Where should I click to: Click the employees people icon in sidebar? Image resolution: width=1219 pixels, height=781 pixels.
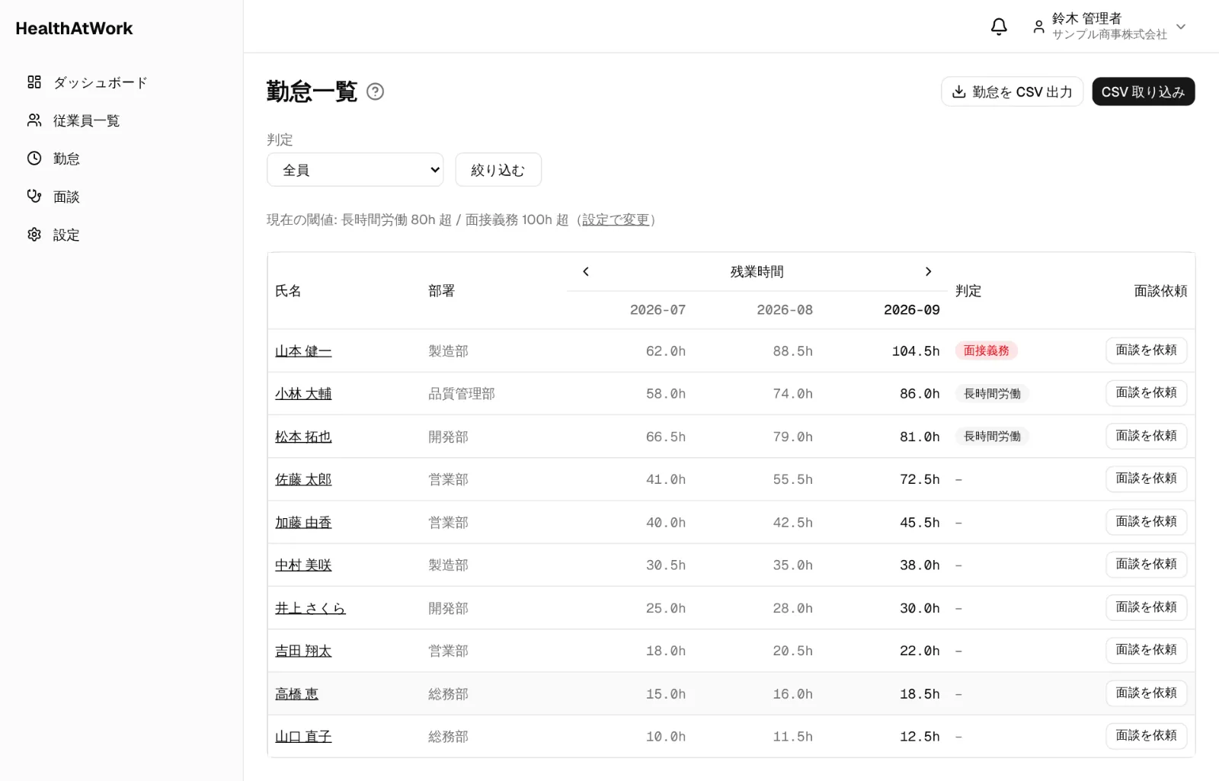[34, 120]
